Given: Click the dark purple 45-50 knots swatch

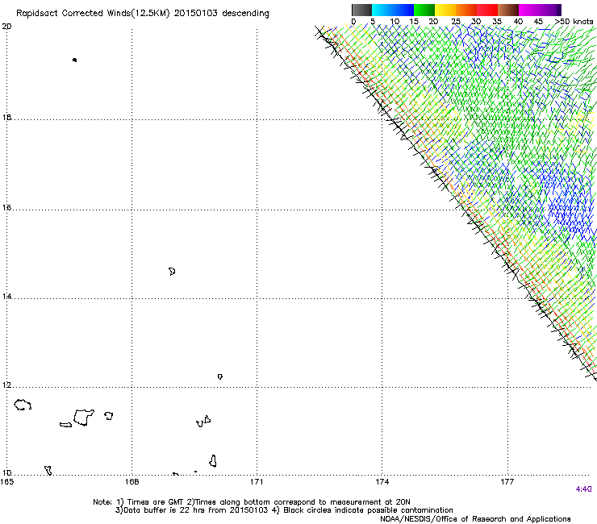Looking at the screenshot, I should [x=550, y=10].
